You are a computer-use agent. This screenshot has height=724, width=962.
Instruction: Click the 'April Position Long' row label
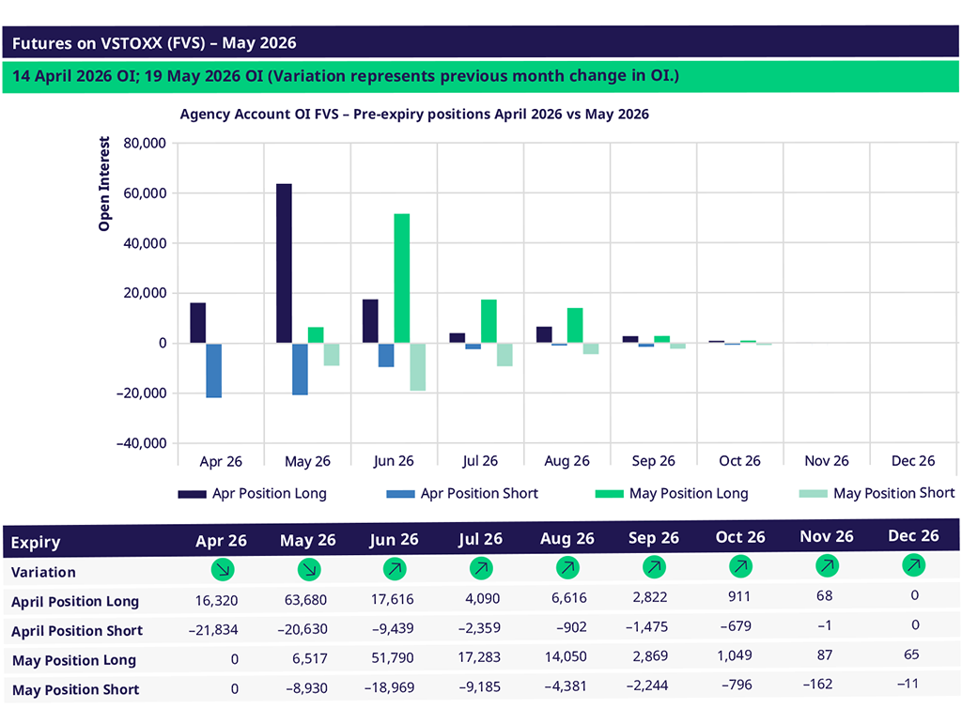coord(75,601)
